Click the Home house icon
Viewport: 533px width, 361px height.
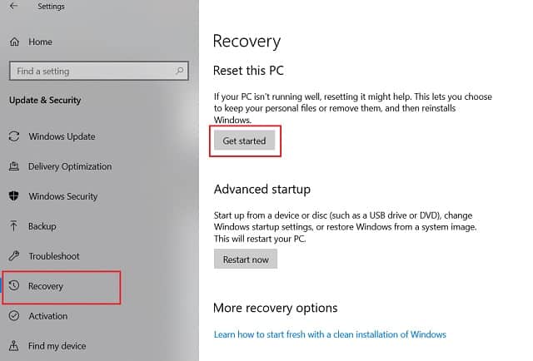pos(14,42)
